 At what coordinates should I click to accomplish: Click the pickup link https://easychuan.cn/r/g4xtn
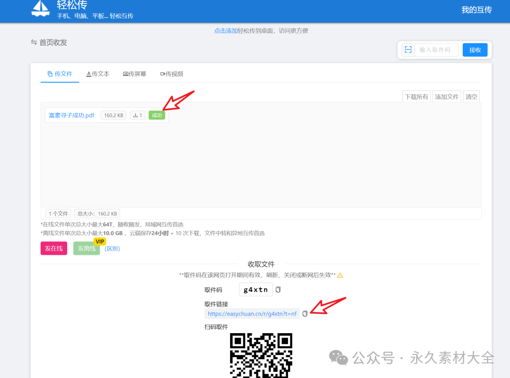pyautogui.click(x=252, y=313)
